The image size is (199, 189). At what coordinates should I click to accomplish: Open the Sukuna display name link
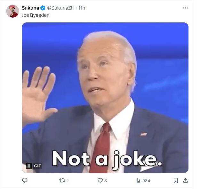(30, 8)
